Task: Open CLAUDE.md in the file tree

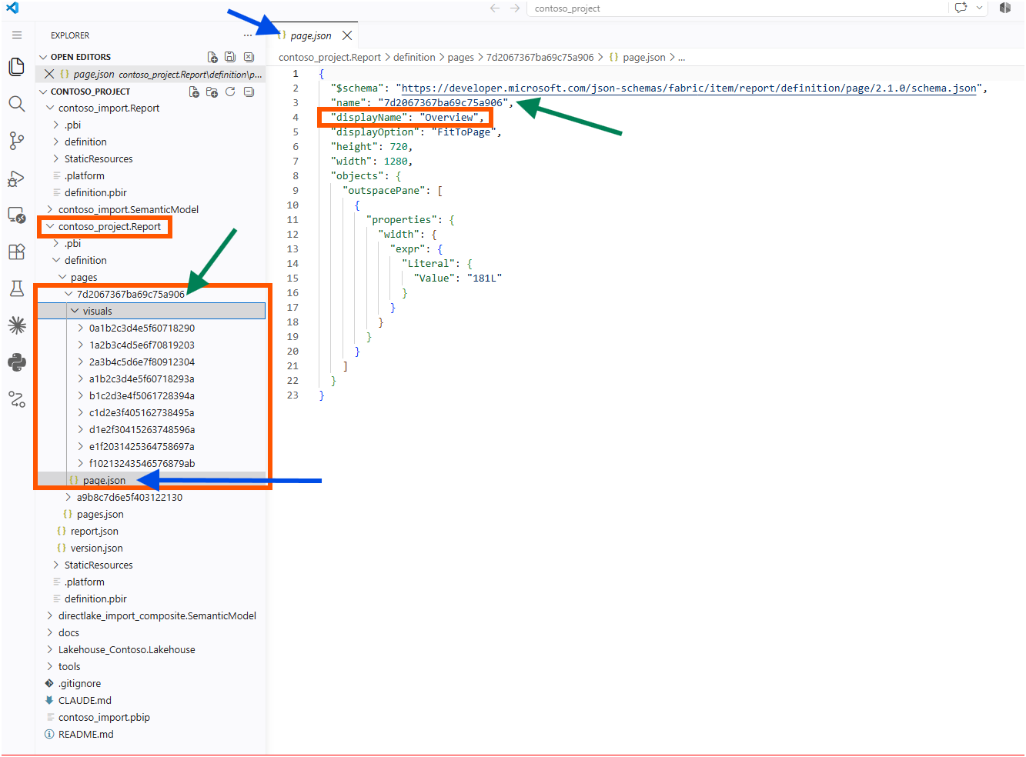Action: pos(85,700)
